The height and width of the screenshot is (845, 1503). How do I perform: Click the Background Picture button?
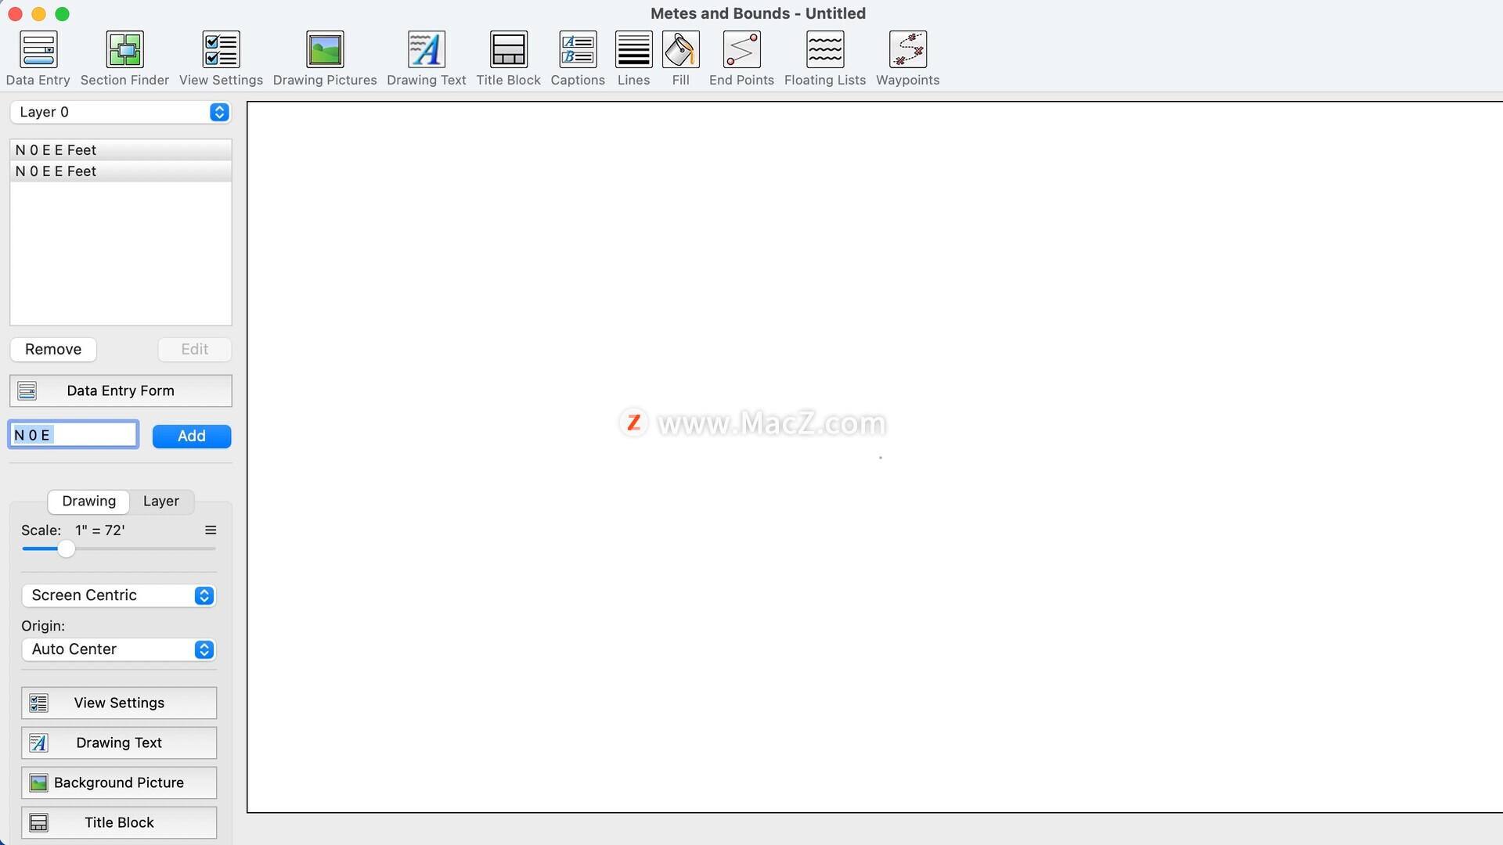[x=119, y=783]
